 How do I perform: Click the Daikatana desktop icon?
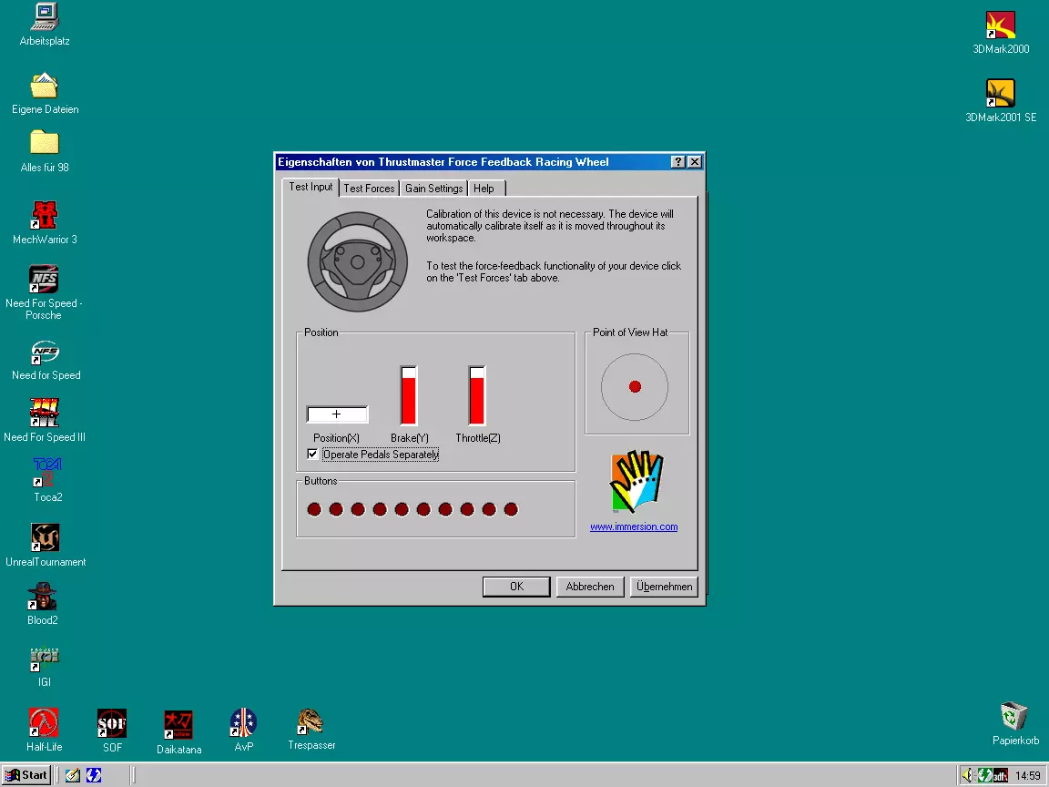pyautogui.click(x=178, y=725)
